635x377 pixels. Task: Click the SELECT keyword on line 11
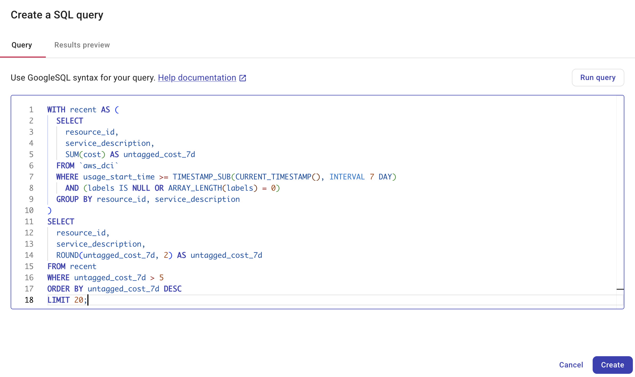61,221
